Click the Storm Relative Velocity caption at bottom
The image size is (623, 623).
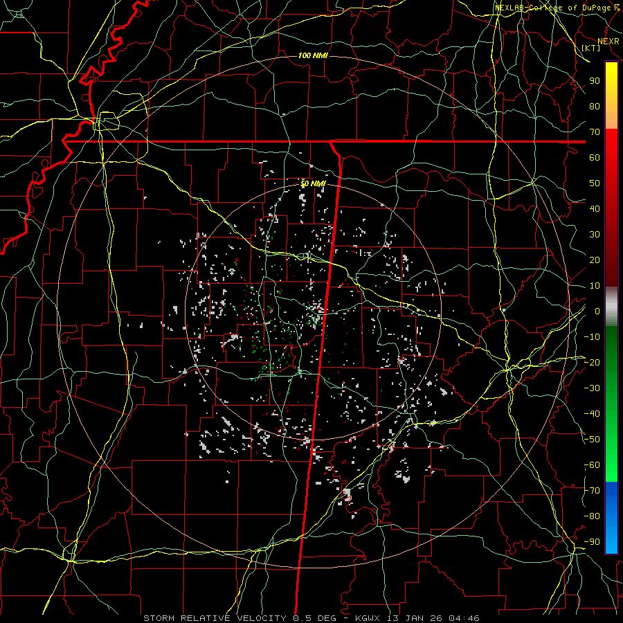coord(311,618)
